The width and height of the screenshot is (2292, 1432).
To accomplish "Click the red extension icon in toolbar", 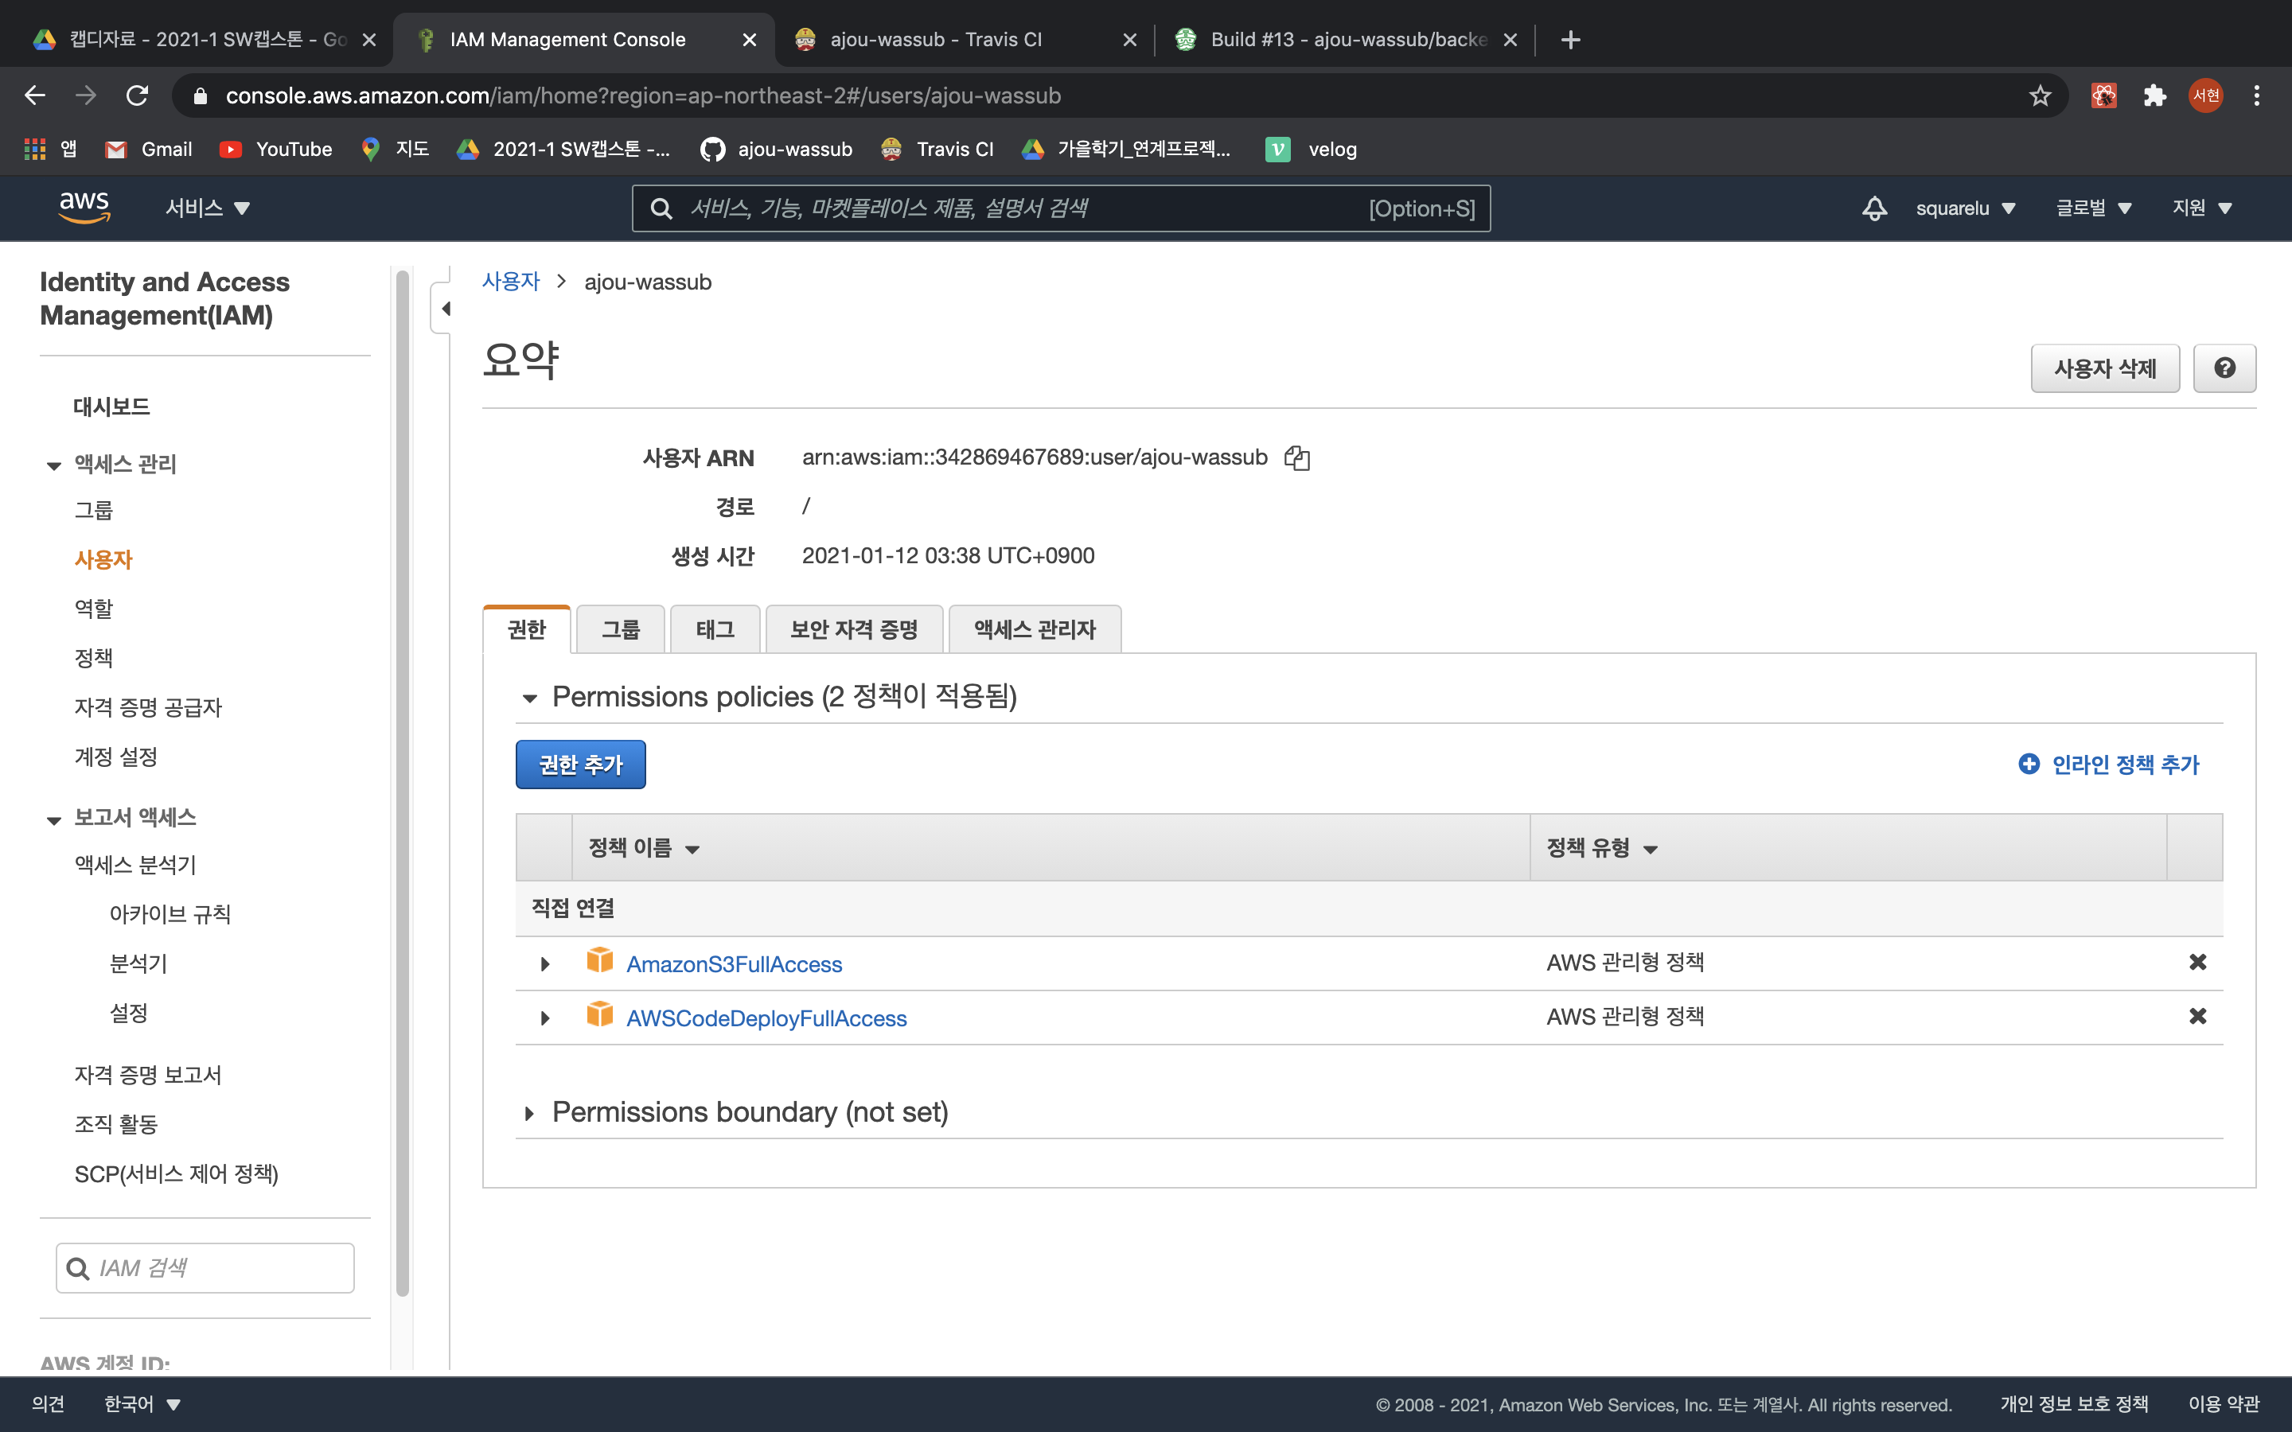I will [x=2103, y=95].
